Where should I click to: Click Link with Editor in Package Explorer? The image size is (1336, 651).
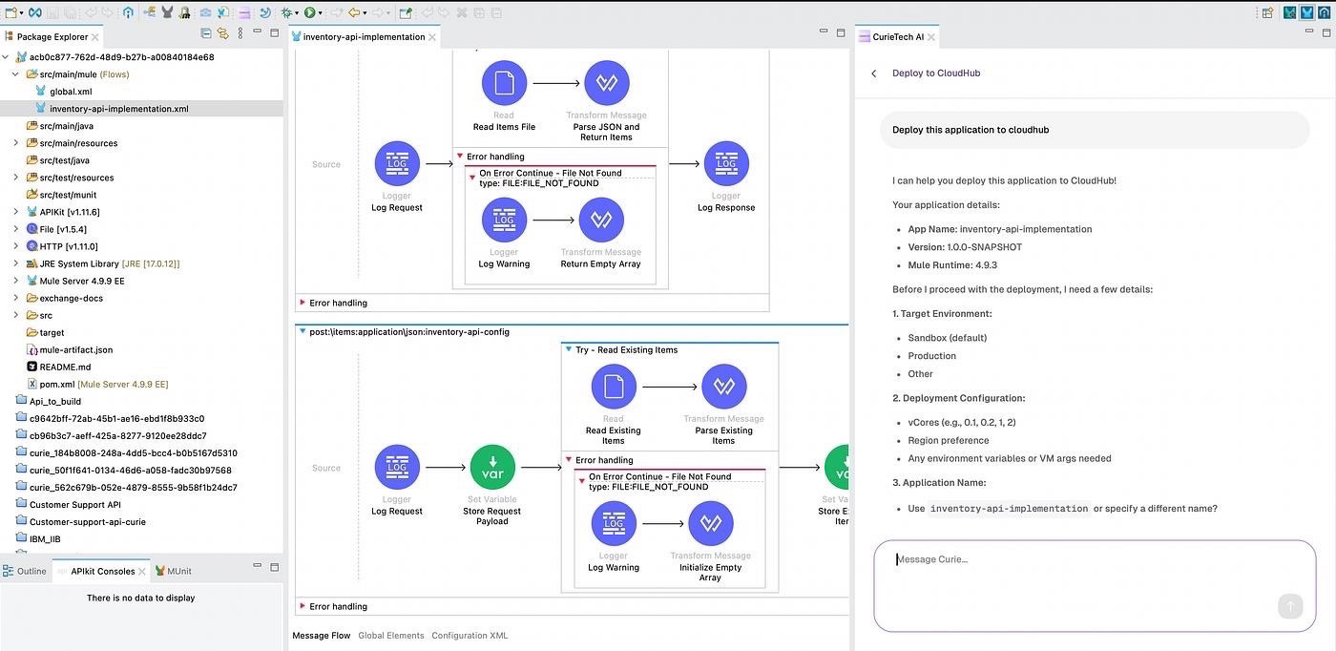pos(222,33)
